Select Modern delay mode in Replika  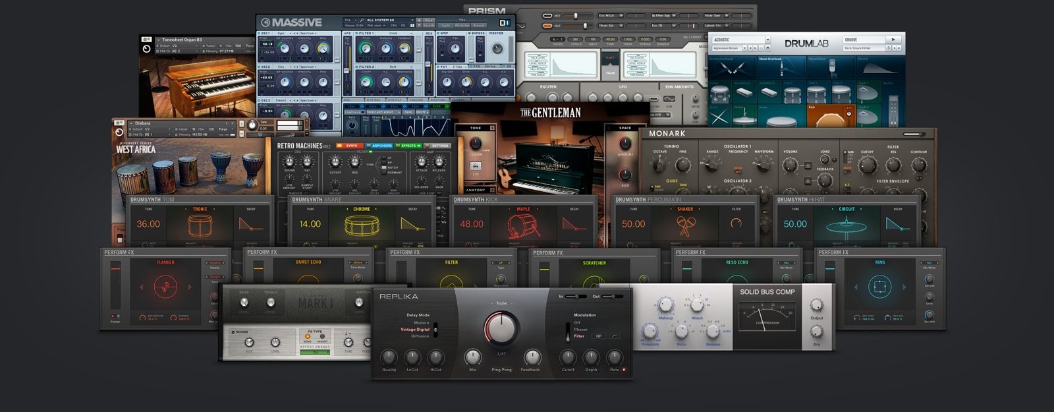(x=421, y=323)
